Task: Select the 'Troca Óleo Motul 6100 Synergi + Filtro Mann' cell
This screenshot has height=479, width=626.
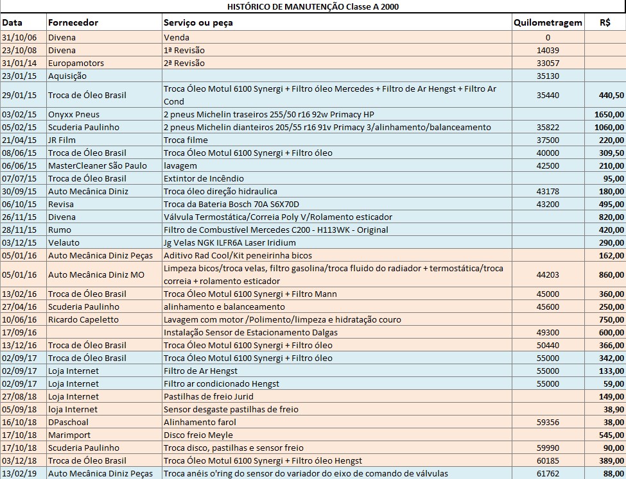Action: [337, 294]
